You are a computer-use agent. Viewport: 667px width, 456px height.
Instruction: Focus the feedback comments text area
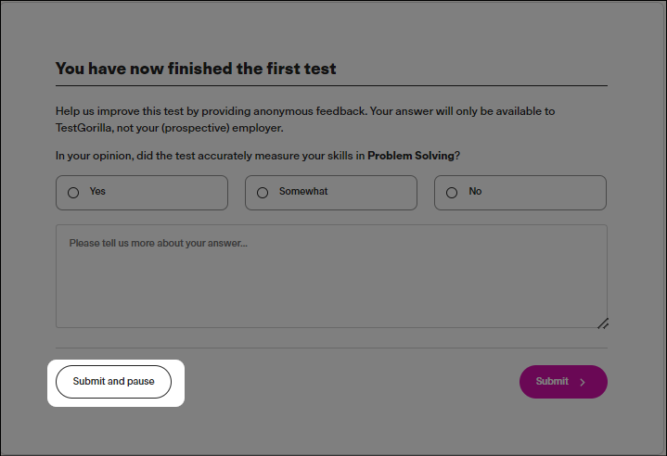(x=331, y=276)
